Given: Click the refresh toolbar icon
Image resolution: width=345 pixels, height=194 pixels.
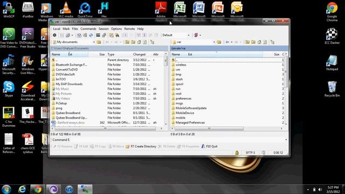Looking at the screenshot, I should 91,35.
